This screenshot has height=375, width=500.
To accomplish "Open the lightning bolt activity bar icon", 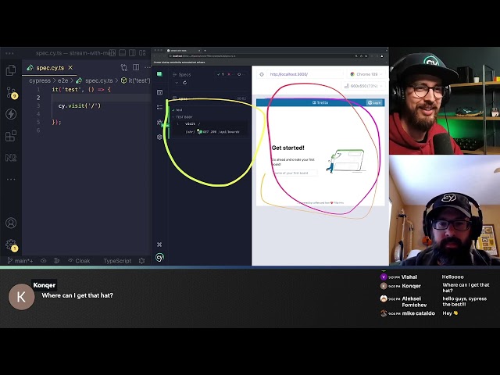I will point(11,114).
